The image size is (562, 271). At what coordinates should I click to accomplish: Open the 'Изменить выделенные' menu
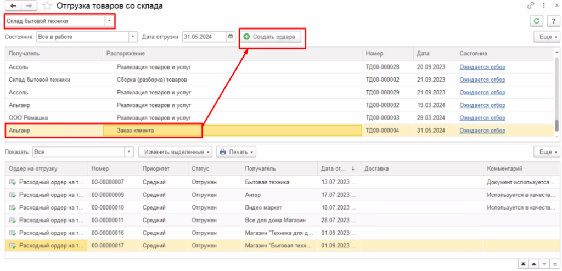tap(175, 151)
